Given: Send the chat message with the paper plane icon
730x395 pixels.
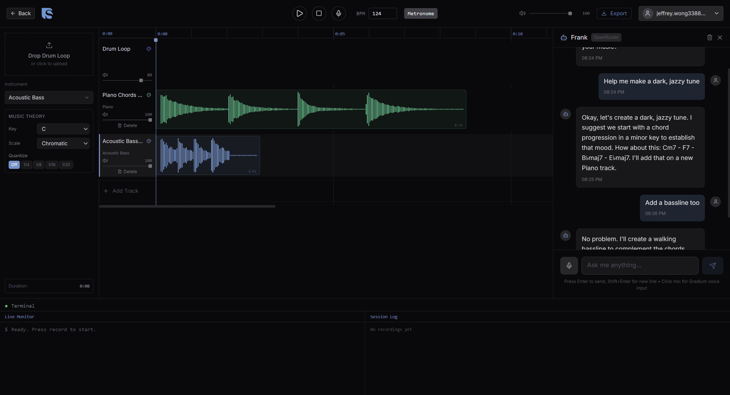Looking at the screenshot, I should pos(712,266).
